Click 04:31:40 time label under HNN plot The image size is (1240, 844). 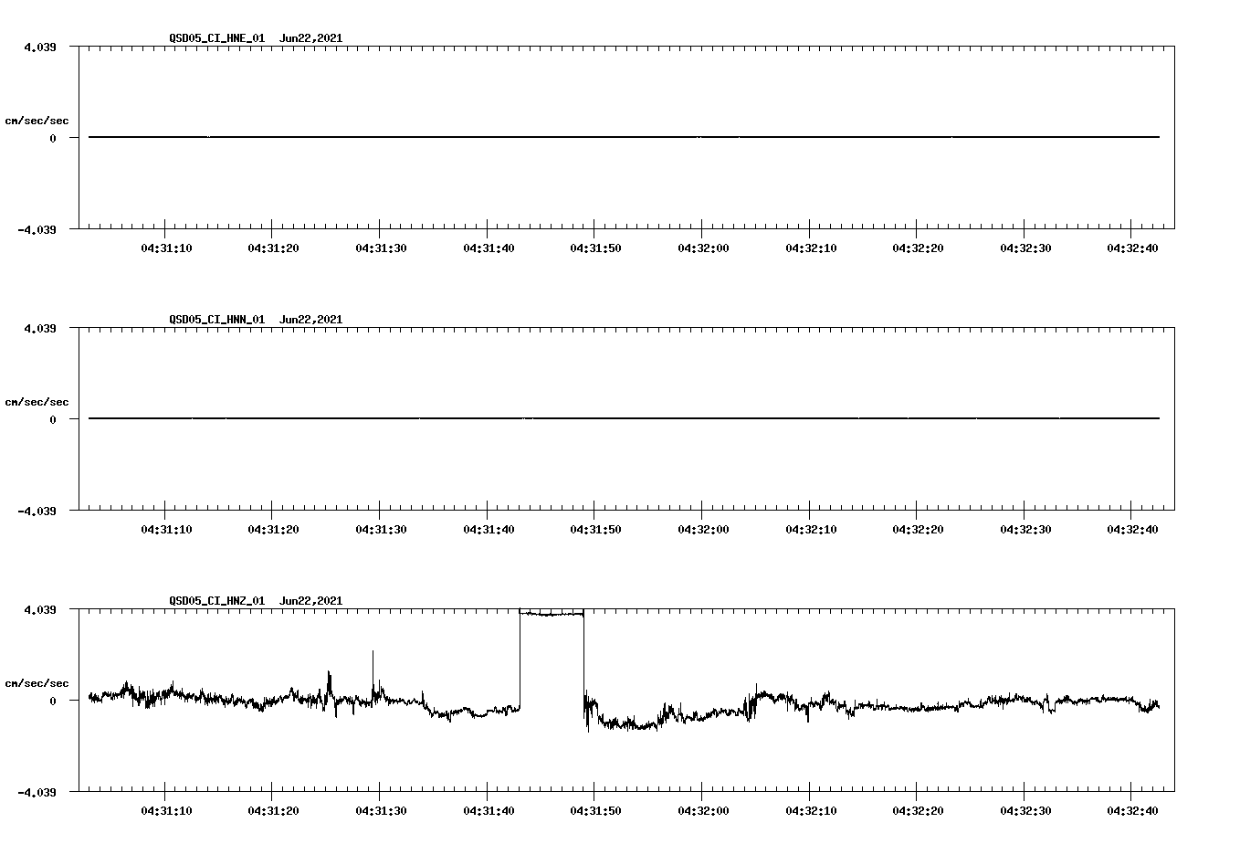tap(488, 529)
